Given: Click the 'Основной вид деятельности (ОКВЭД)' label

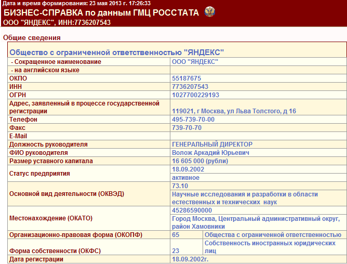Looking at the screenshot, I should [x=66, y=194].
